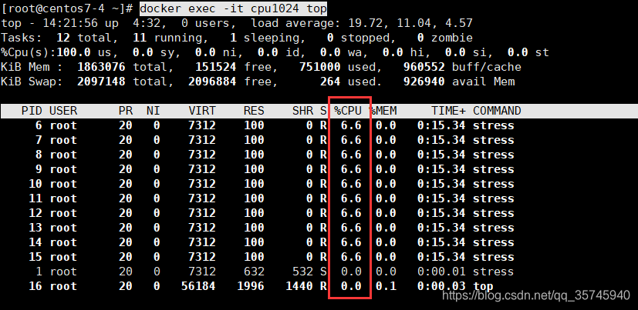Click the RES column header

255,111
